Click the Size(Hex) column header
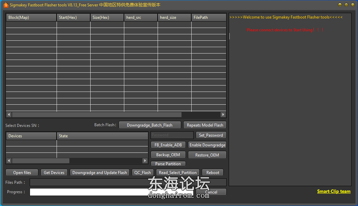358x206 pixels. [107, 18]
